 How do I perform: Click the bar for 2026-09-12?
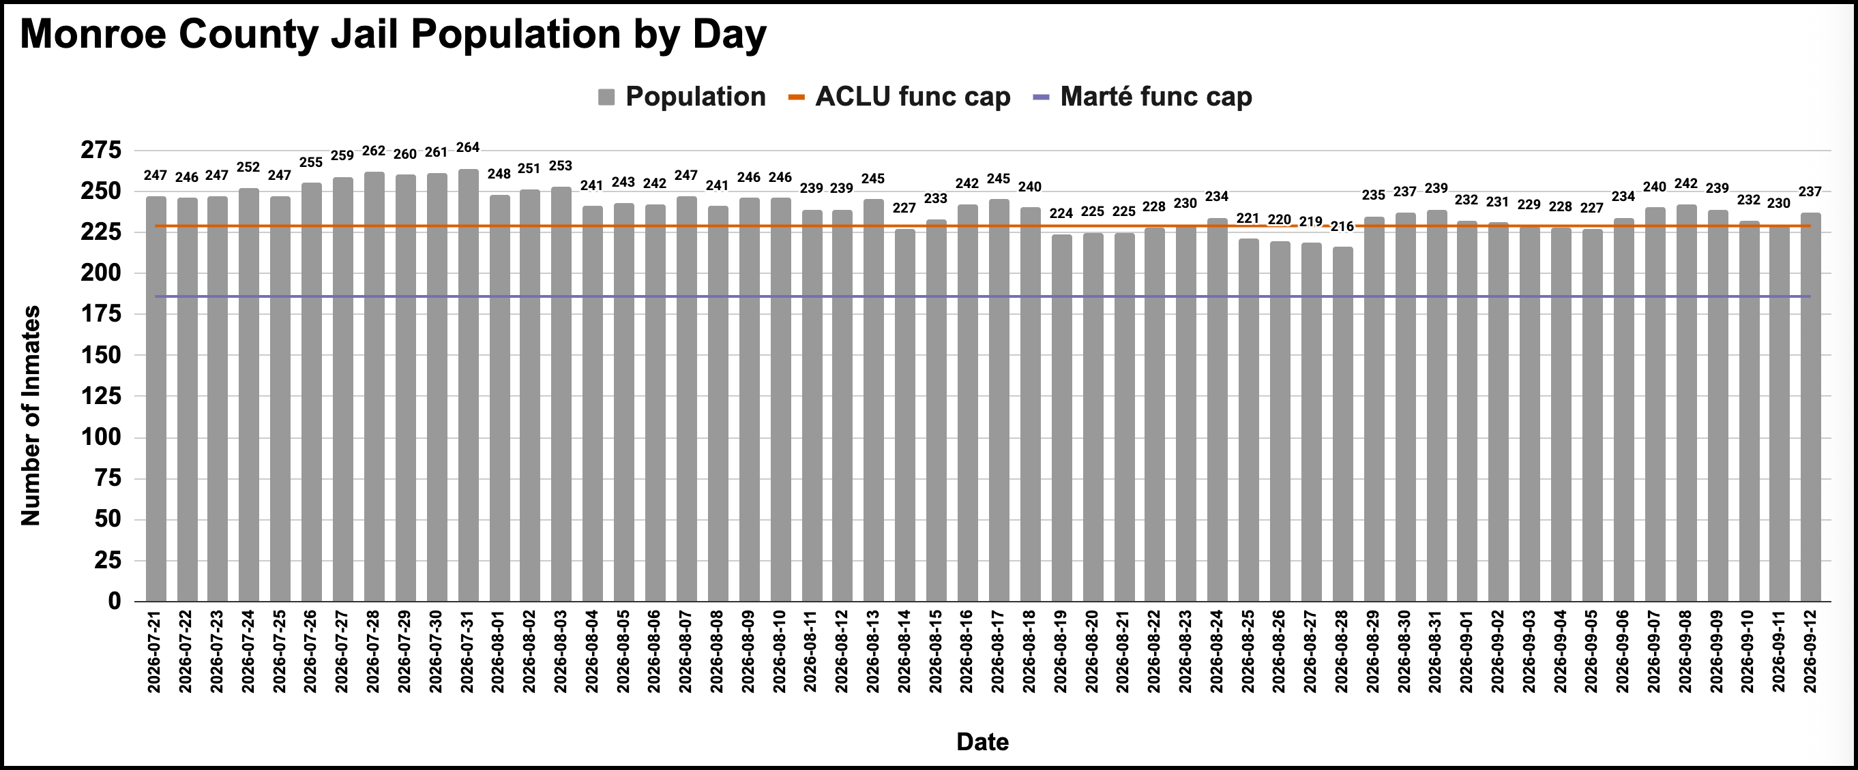1810,407
